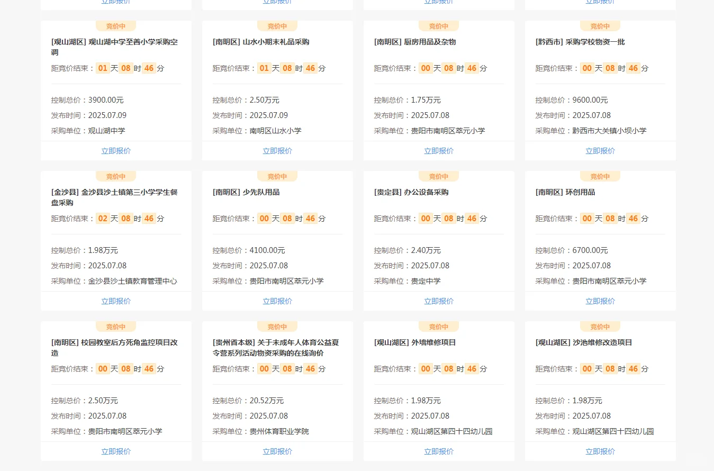The height and width of the screenshot is (471, 714).
Task: Click purchaser 观山湖中学
Action: pyautogui.click(x=107, y=131)
